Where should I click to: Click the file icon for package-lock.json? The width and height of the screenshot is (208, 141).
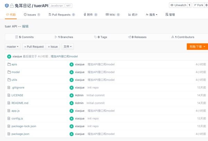tap(9, 126)
